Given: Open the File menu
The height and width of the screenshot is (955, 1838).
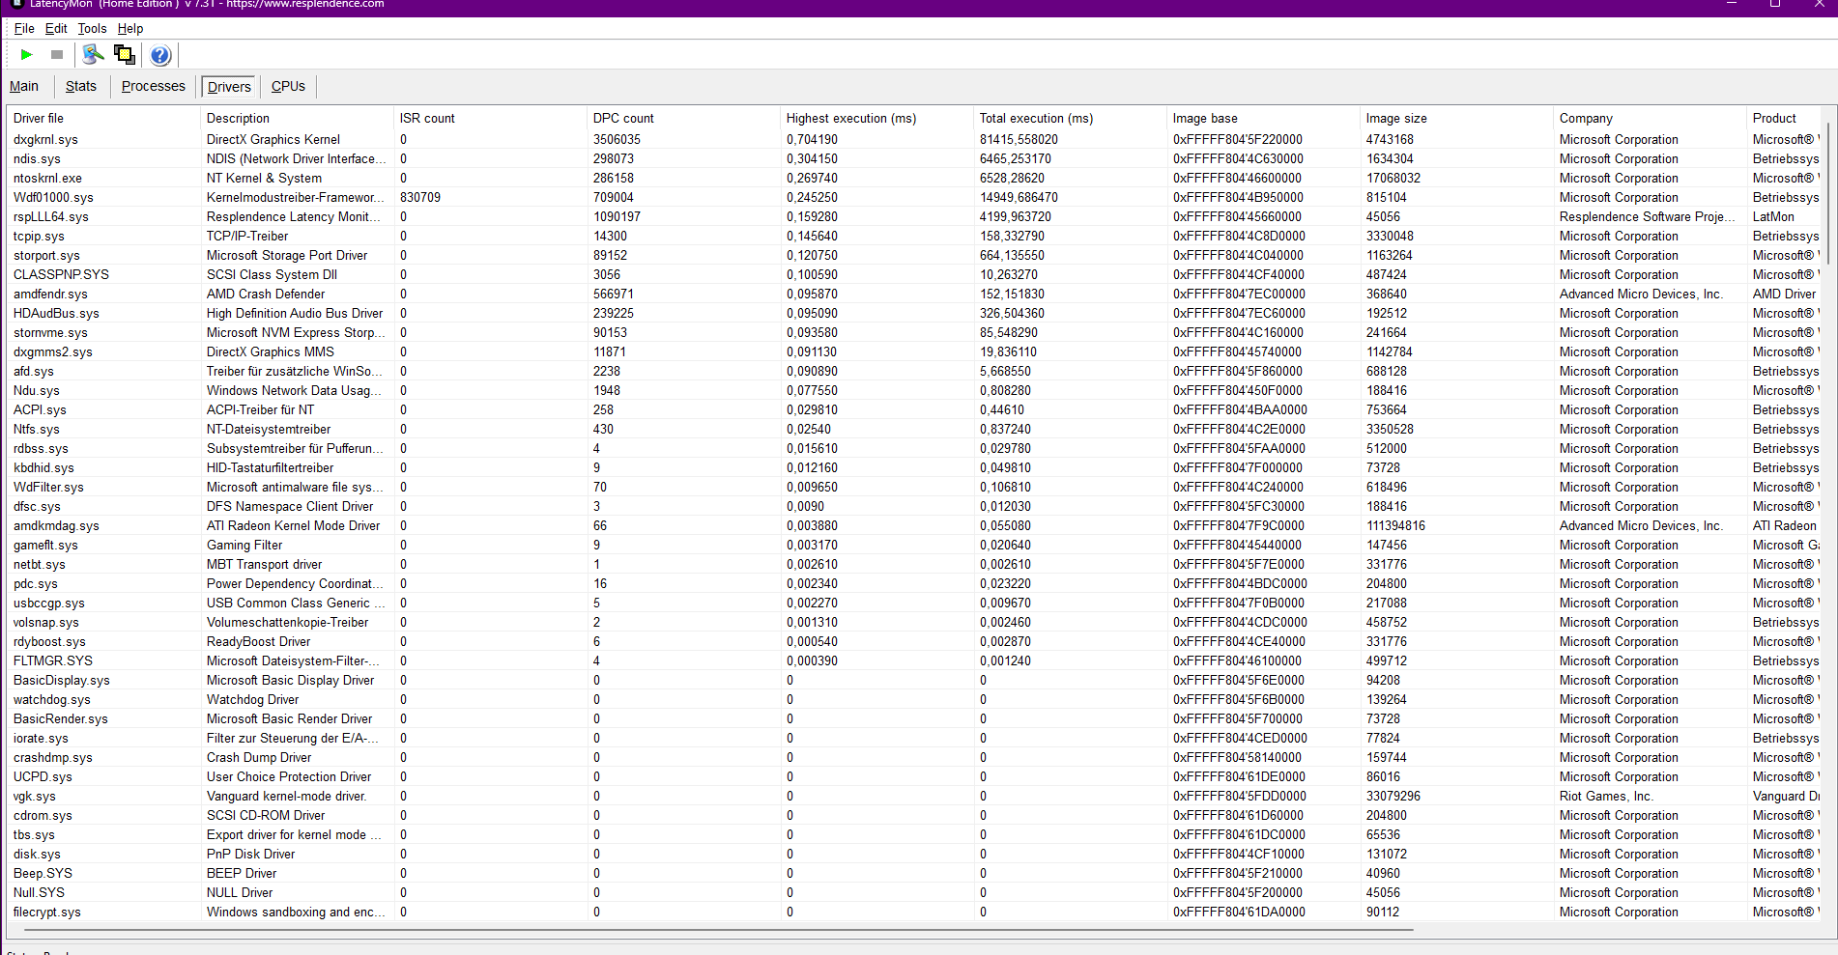Looking at the screenshot, I should click(x=24, y=29).
